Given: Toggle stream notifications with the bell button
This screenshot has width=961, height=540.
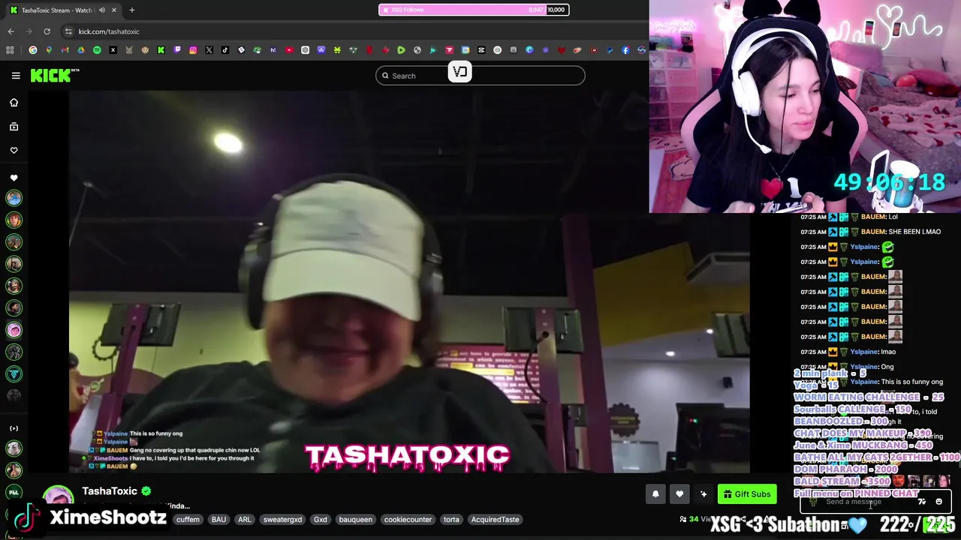Looking at the screenshot, I should [655, 493].
